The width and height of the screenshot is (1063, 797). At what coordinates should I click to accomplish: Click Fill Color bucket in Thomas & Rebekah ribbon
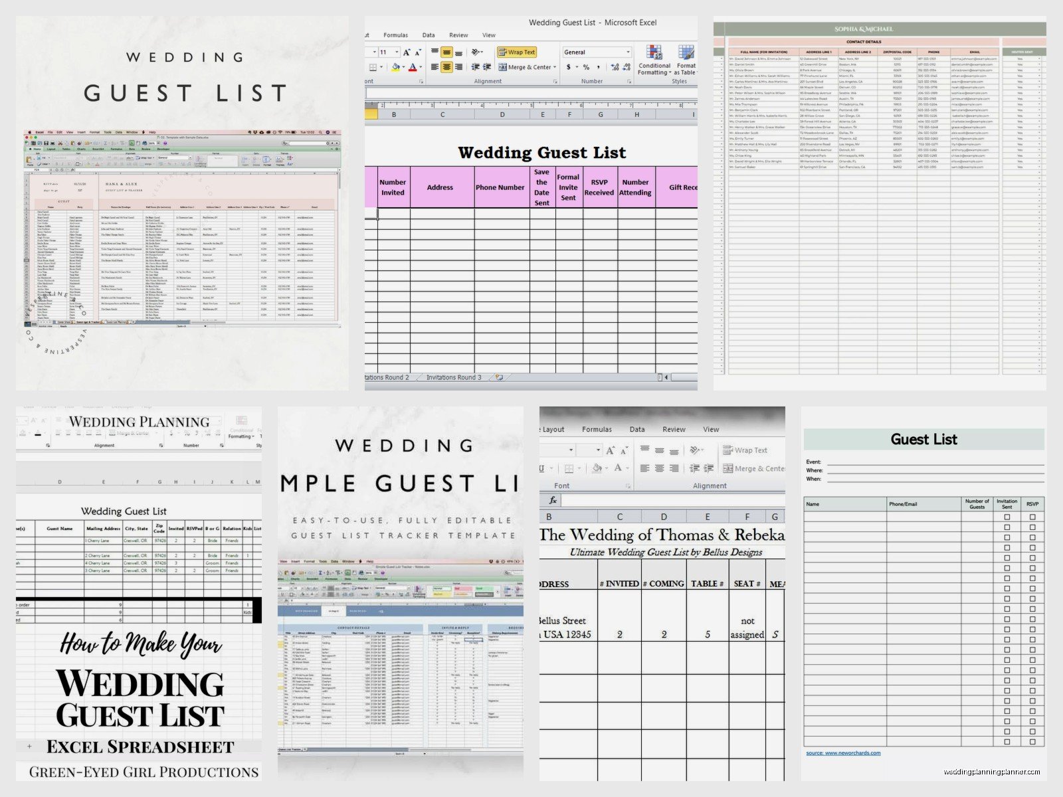click(597, 468)
